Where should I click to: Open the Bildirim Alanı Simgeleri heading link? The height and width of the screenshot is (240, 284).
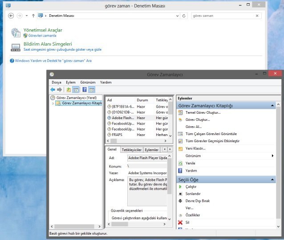(48, 44)
